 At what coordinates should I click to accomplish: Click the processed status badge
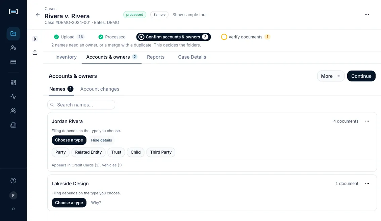pyautogui.click(x=135, y=14)
